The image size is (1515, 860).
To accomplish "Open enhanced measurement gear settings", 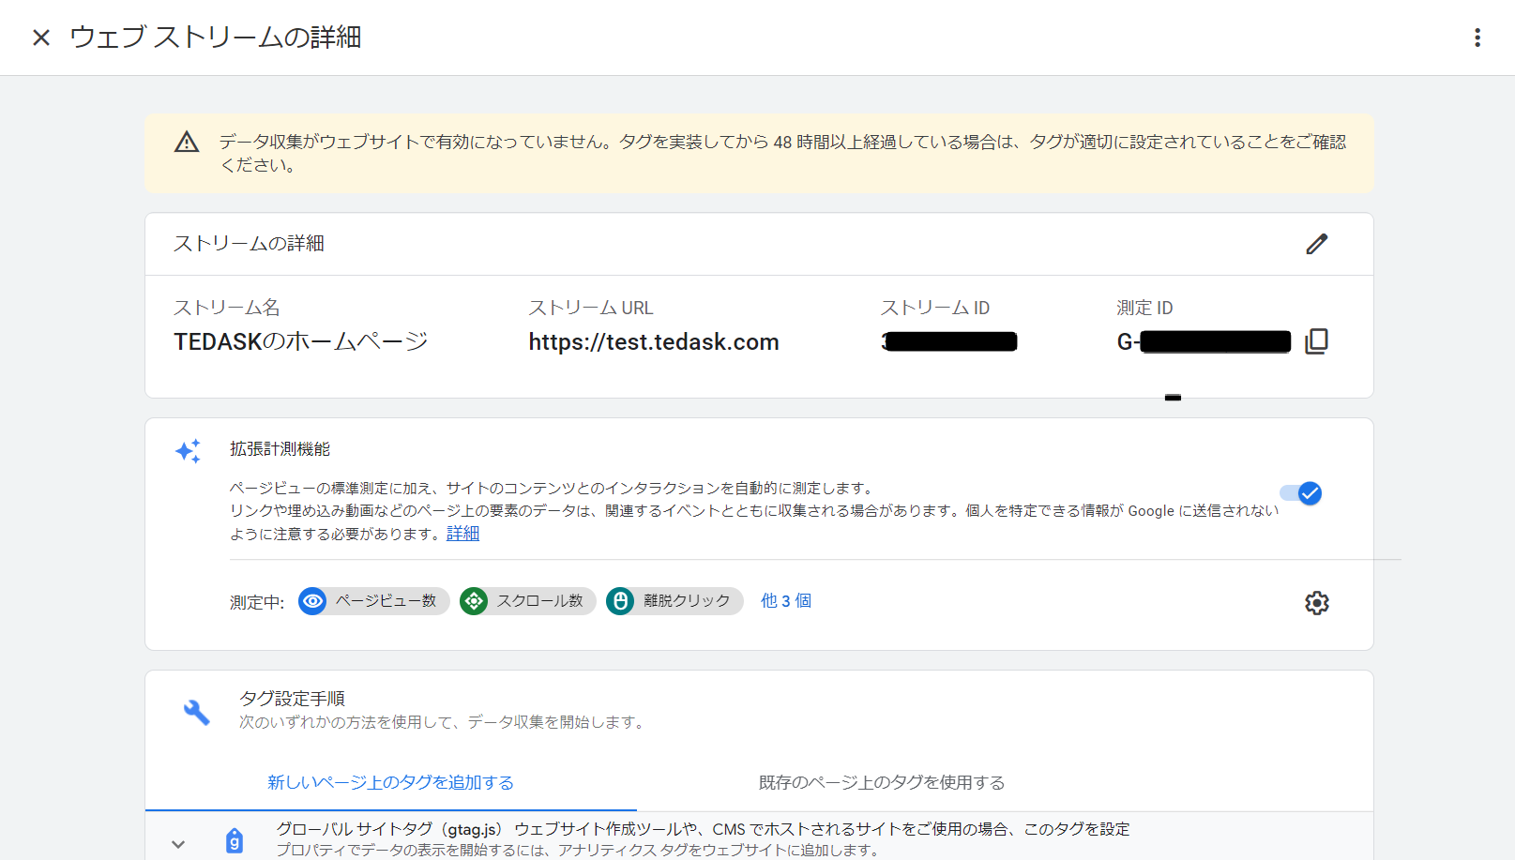I will coord(1316,603).
